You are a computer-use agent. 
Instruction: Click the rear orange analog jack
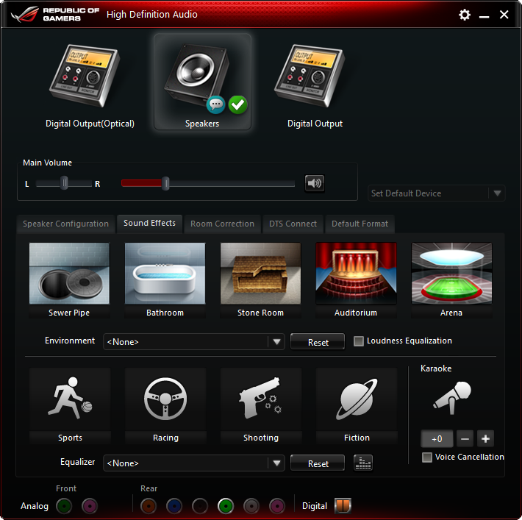point(149,506)
